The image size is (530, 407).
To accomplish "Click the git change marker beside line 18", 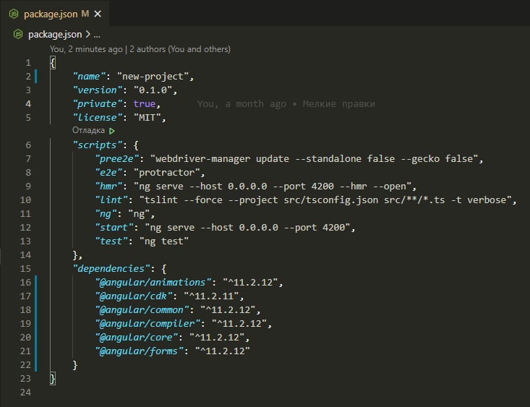I will click(36, 310).
